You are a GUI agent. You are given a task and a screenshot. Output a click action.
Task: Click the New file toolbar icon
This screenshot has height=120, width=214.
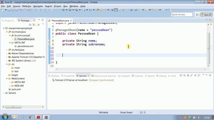click(x=3, y=10)
